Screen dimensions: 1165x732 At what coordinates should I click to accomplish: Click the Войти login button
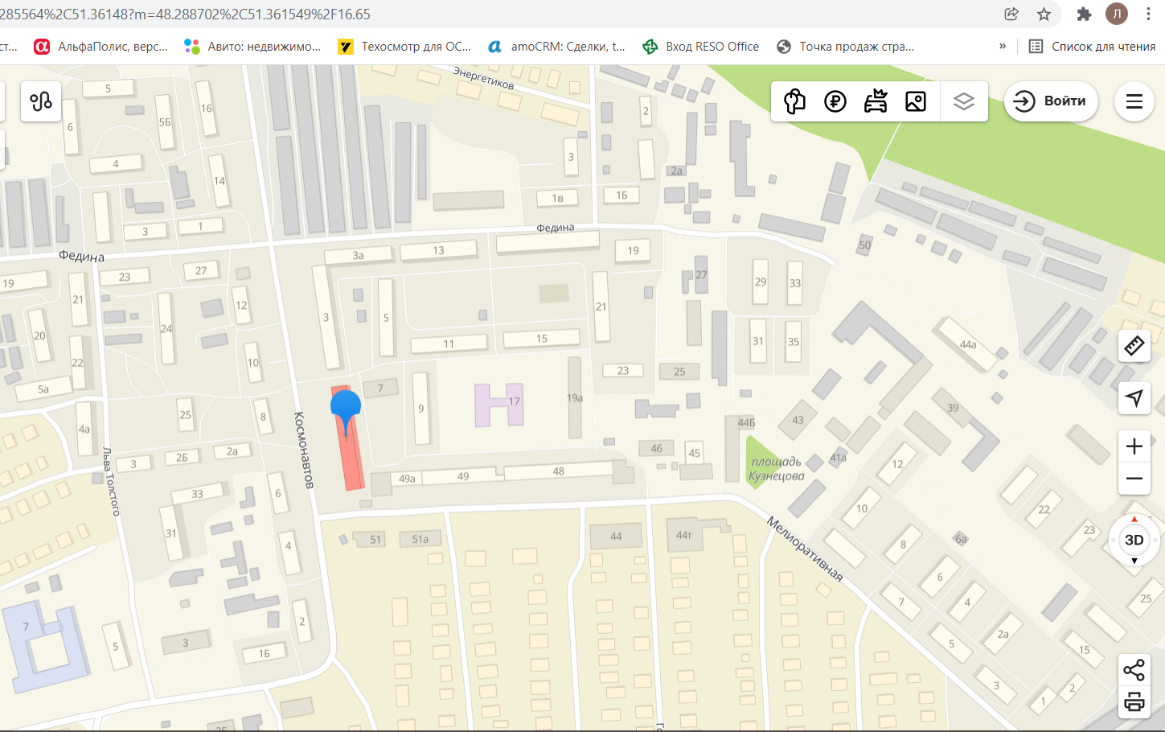[1051, 101]
